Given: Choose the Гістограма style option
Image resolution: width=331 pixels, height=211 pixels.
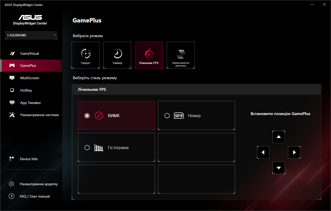Looking at the screenshot, I should [x=87, y=147].
